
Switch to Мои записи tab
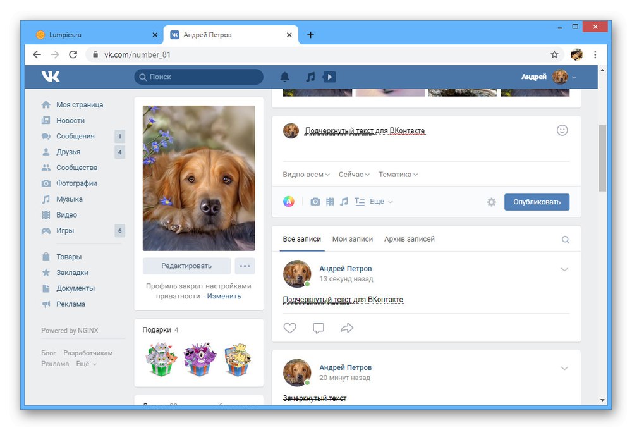(x=352, y=239)
